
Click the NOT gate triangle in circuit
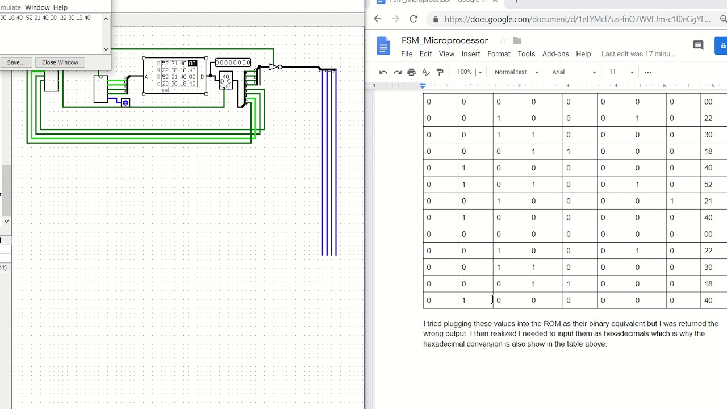pos(273,67)
